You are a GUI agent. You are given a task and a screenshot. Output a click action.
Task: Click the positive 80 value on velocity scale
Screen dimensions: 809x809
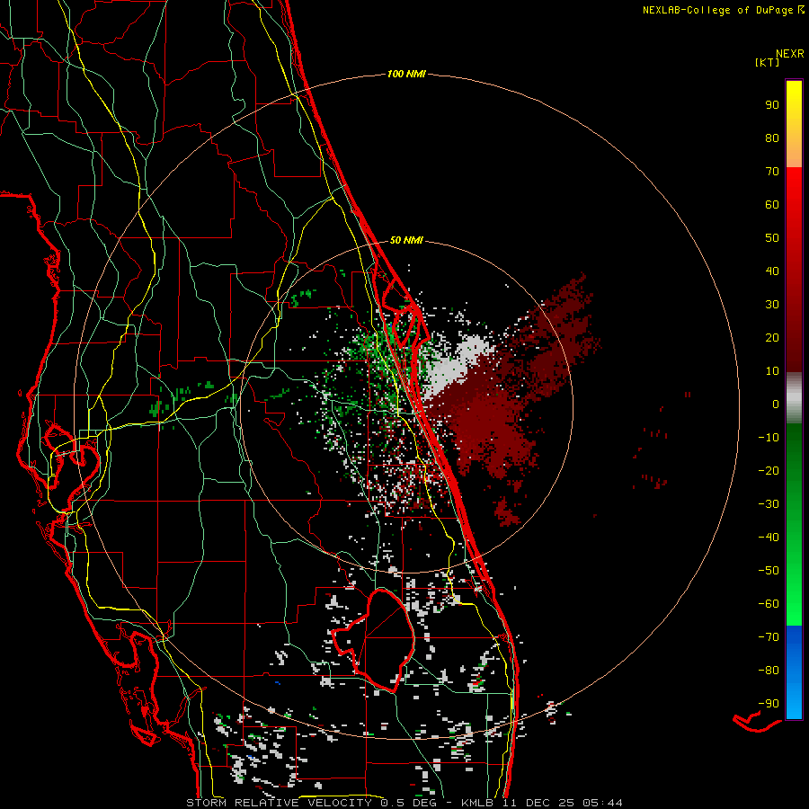coord(772,138)
